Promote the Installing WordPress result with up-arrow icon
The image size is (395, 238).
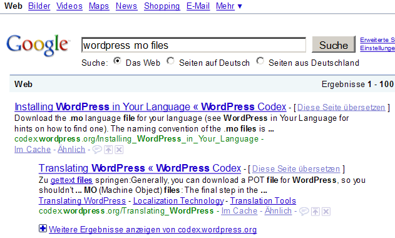pyautogui.click(x=108, y=150)
